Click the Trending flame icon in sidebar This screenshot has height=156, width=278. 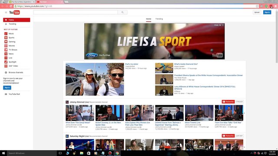[6, 24]
